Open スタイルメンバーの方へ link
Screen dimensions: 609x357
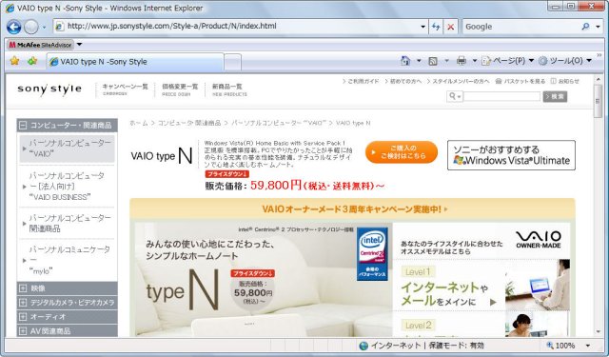459,81
